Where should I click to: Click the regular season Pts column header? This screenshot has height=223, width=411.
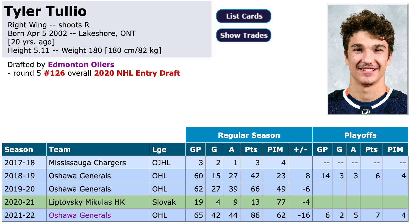click(251, 150)
